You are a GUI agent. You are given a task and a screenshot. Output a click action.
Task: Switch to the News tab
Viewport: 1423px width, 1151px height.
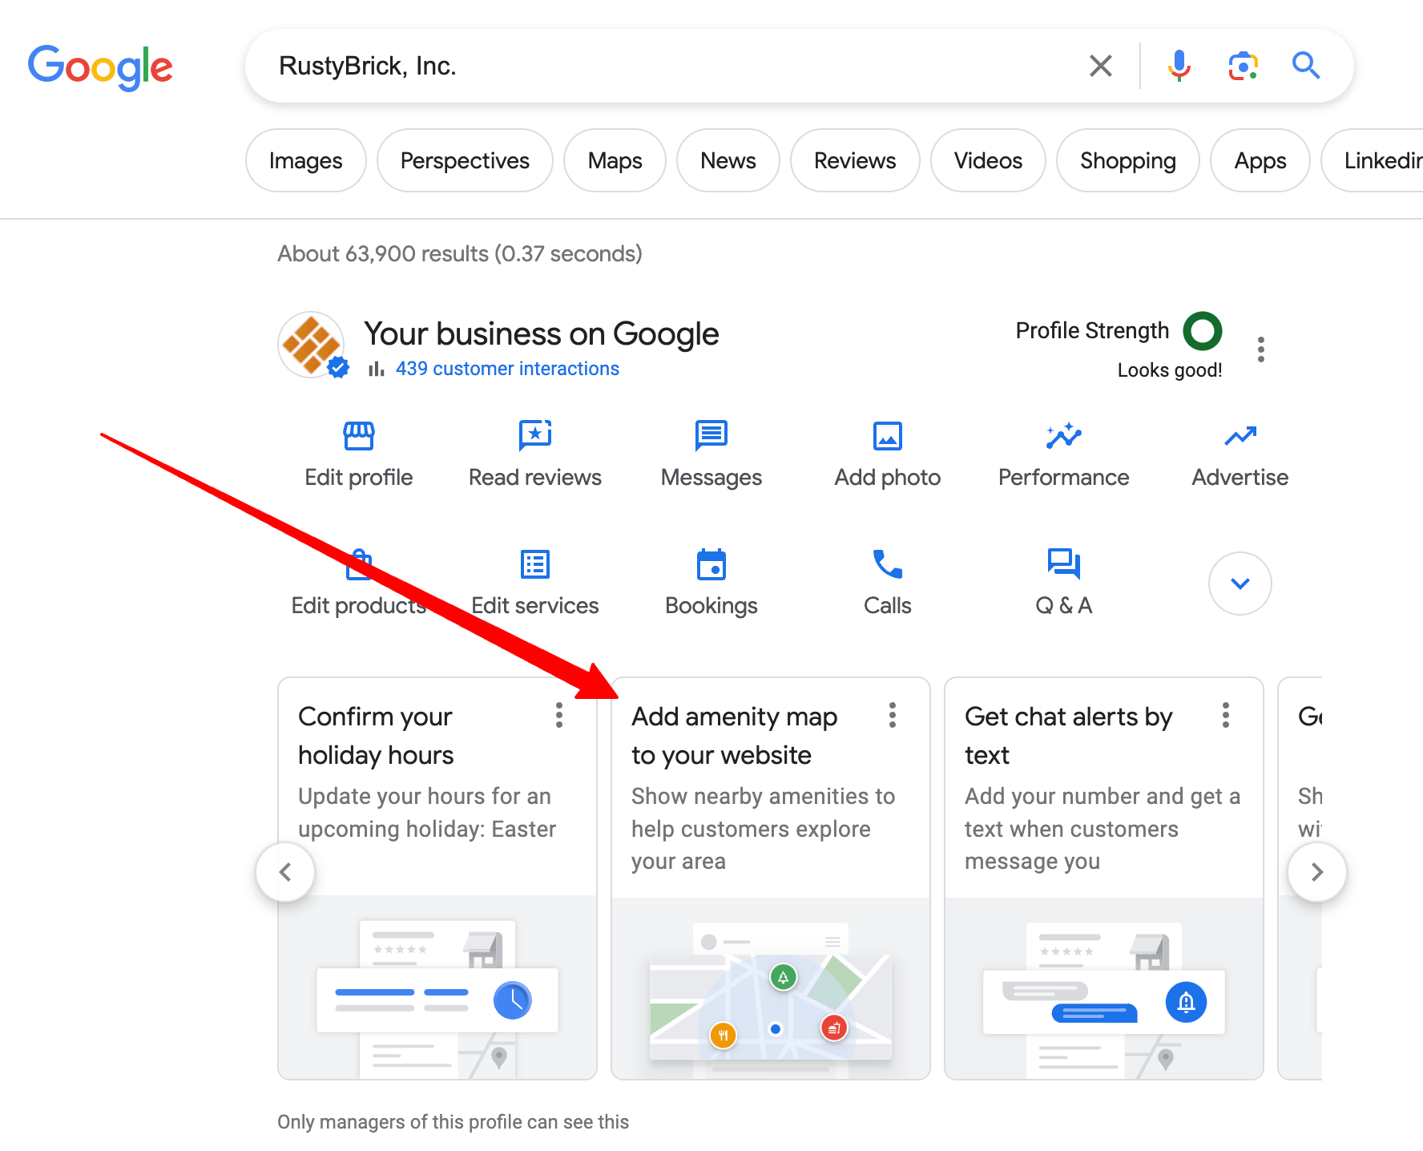pyautogui.click(x=728, y=160)
